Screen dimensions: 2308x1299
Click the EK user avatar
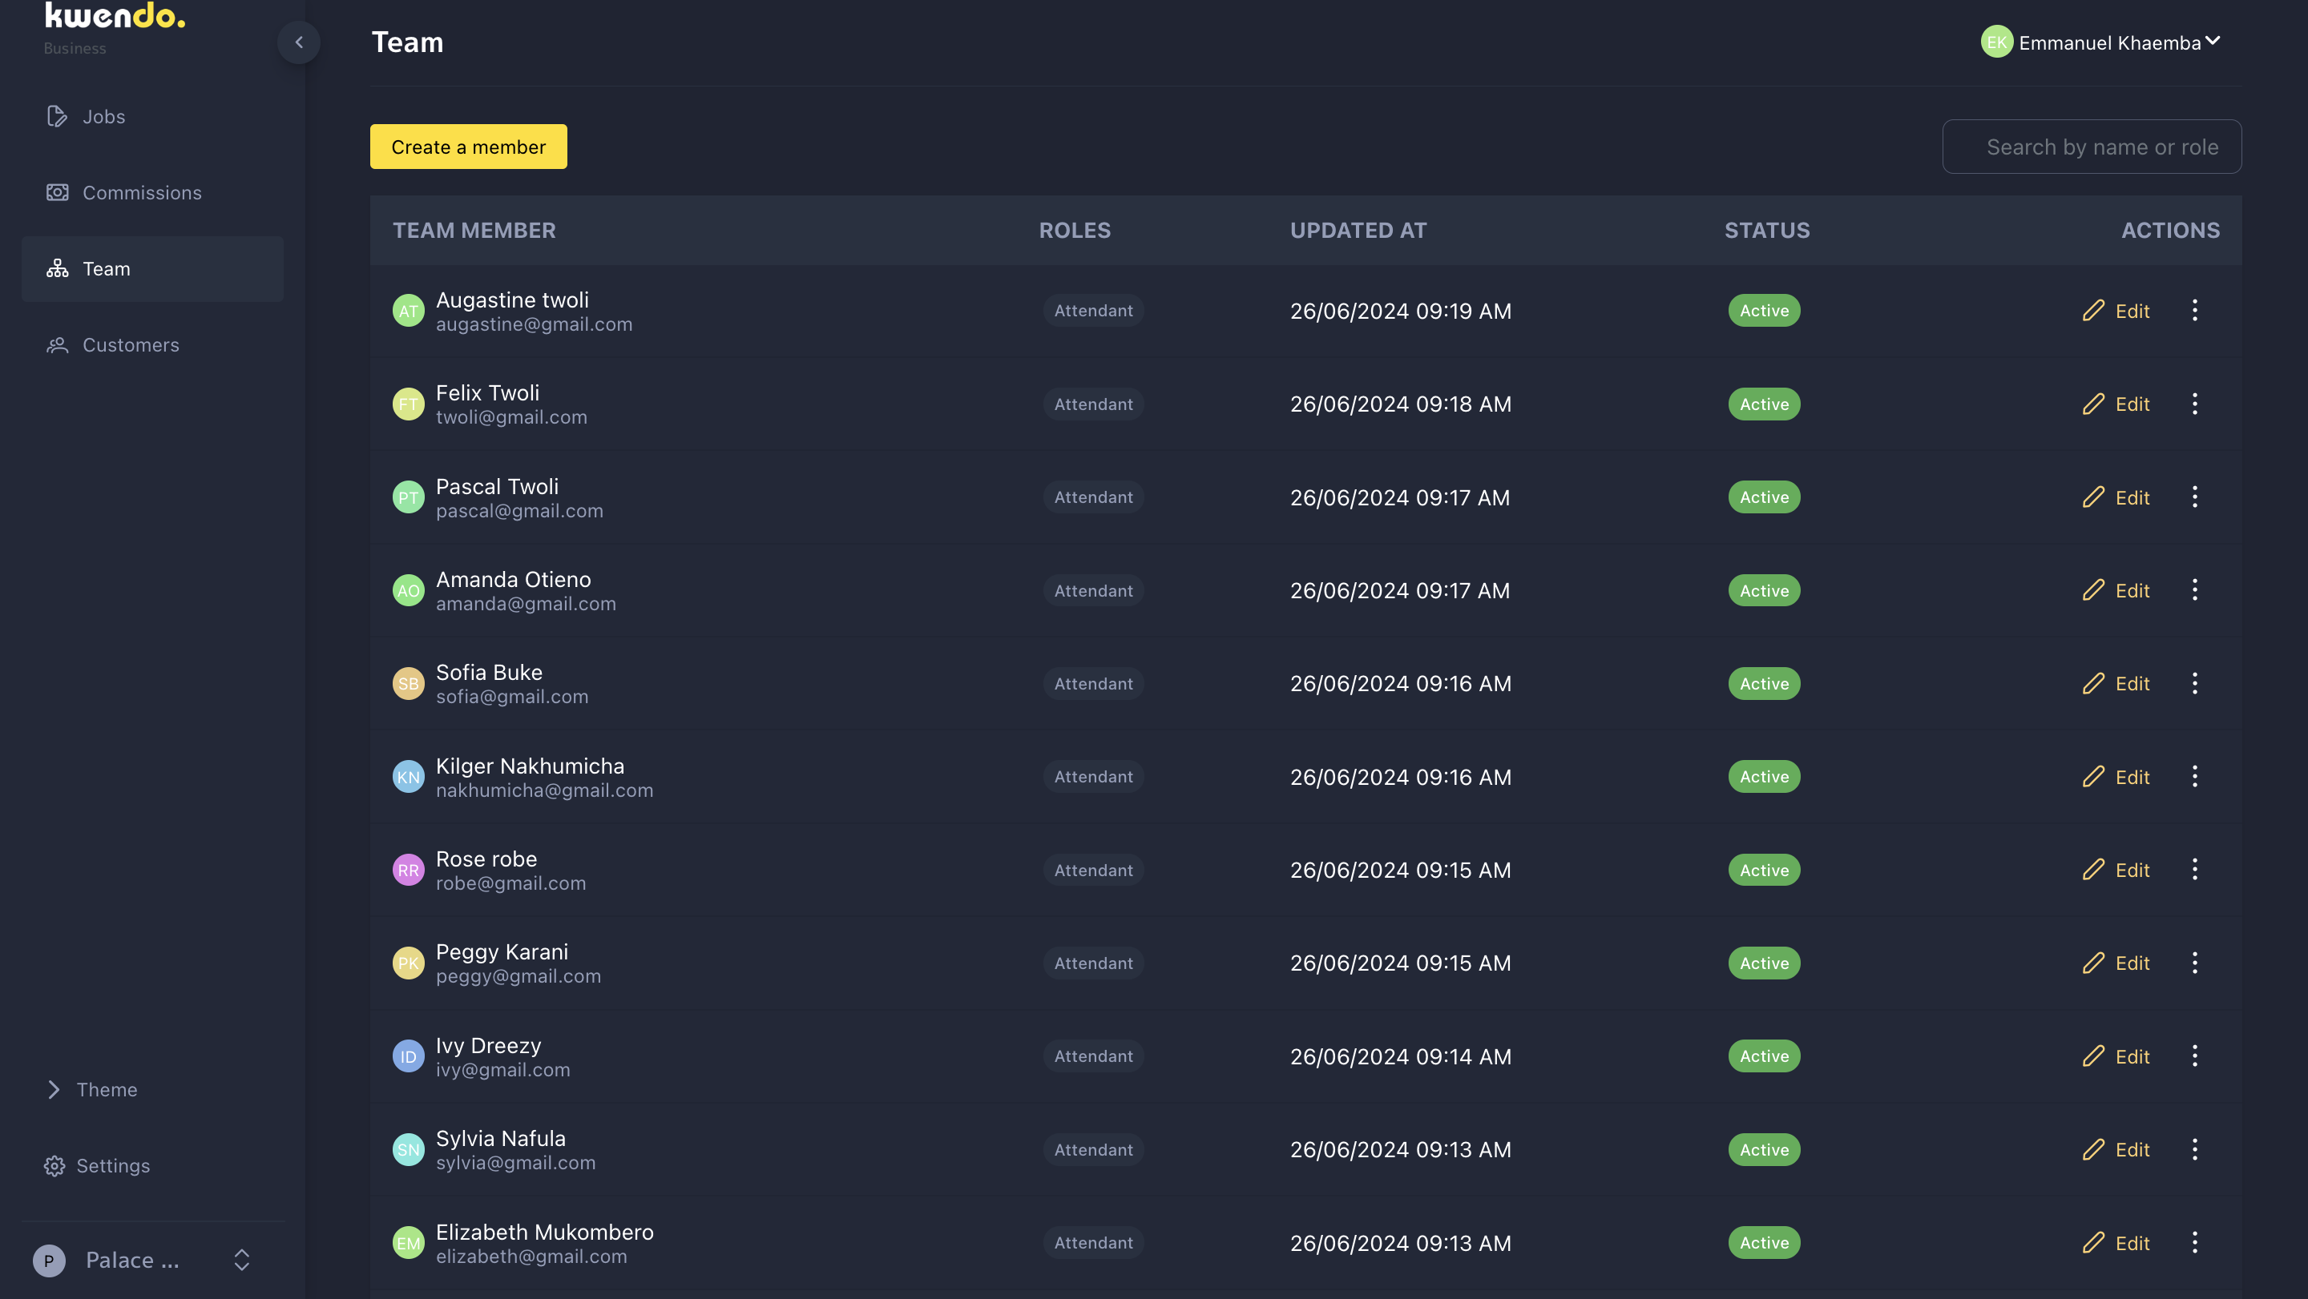coord(1996,42)
